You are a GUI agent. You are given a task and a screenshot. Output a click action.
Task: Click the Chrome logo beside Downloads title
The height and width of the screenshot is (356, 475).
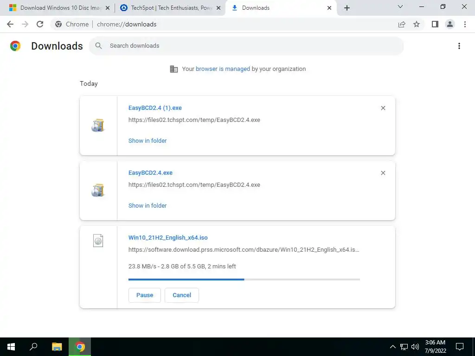click(x=15, y=46)
